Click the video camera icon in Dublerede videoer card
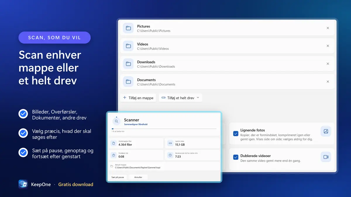This screenshot has height=197, width=351. point(326,157)
